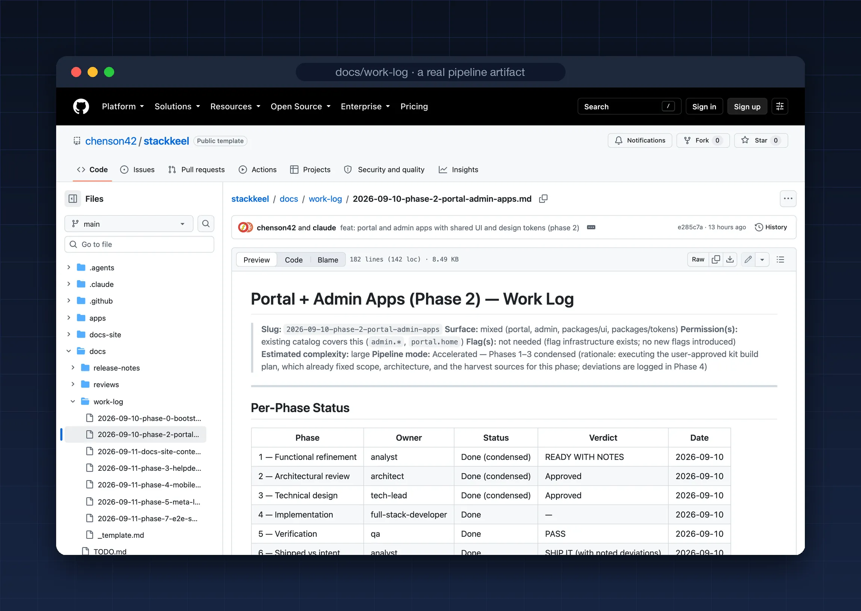Click the chenson42 and claude avatar icons
861x611 pixels.
pyautogui.click(x=246, y=227)
